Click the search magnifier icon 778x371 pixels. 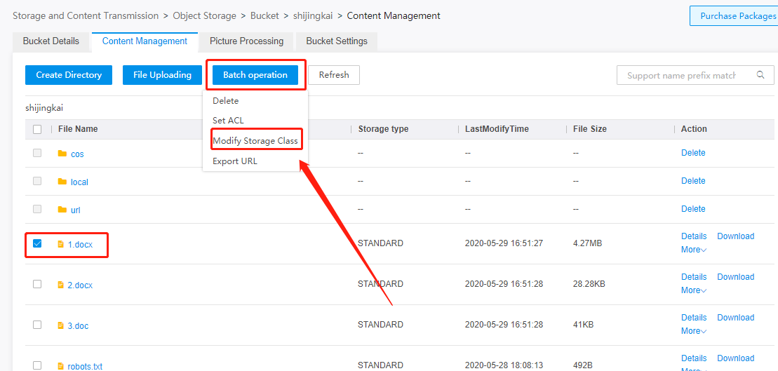[760, 75]
